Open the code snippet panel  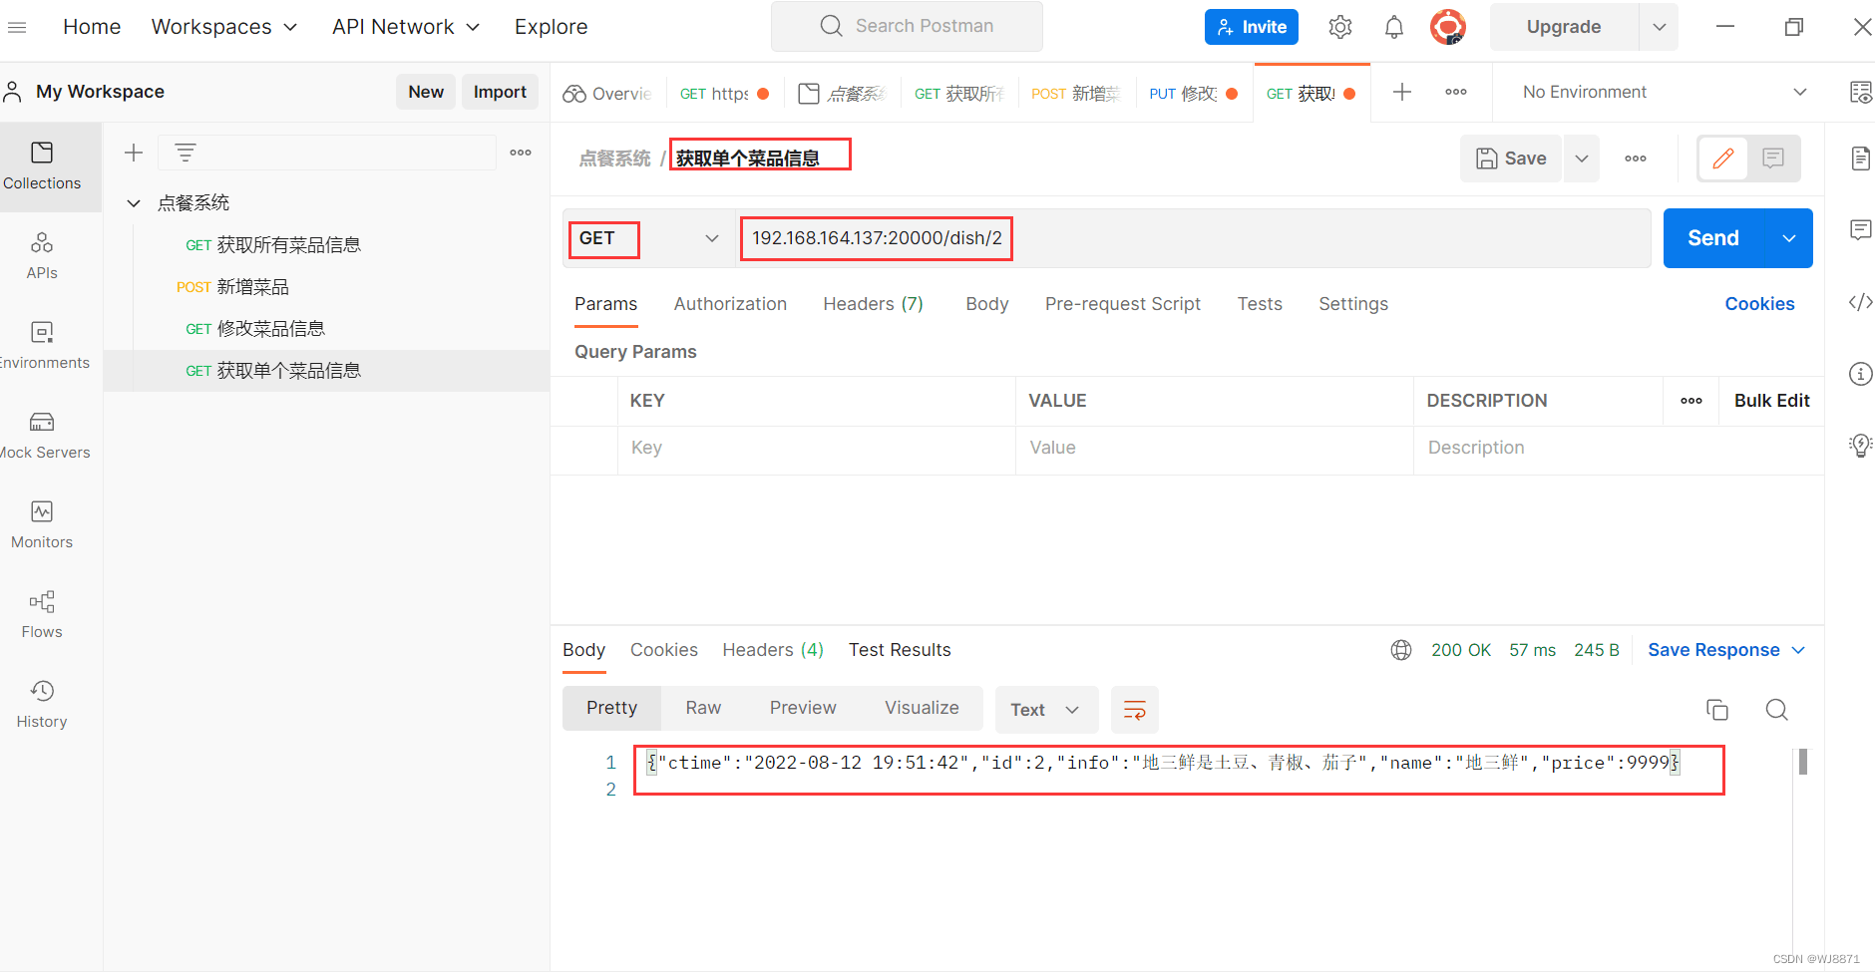pos(1861,302)
